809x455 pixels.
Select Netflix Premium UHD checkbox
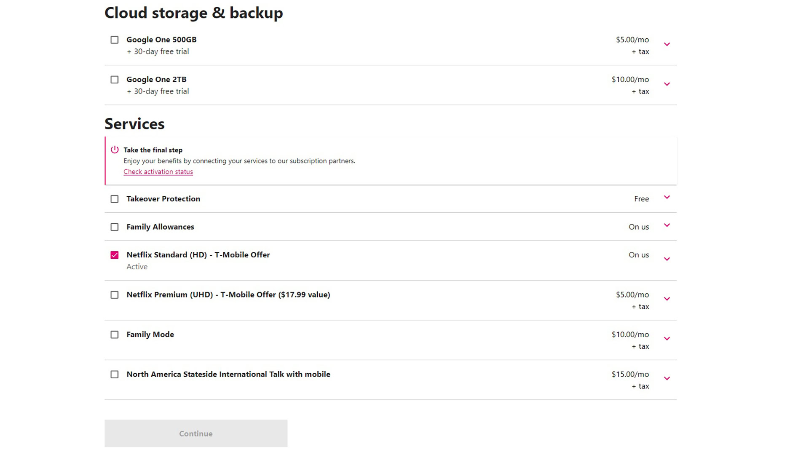tap(115, 294)
